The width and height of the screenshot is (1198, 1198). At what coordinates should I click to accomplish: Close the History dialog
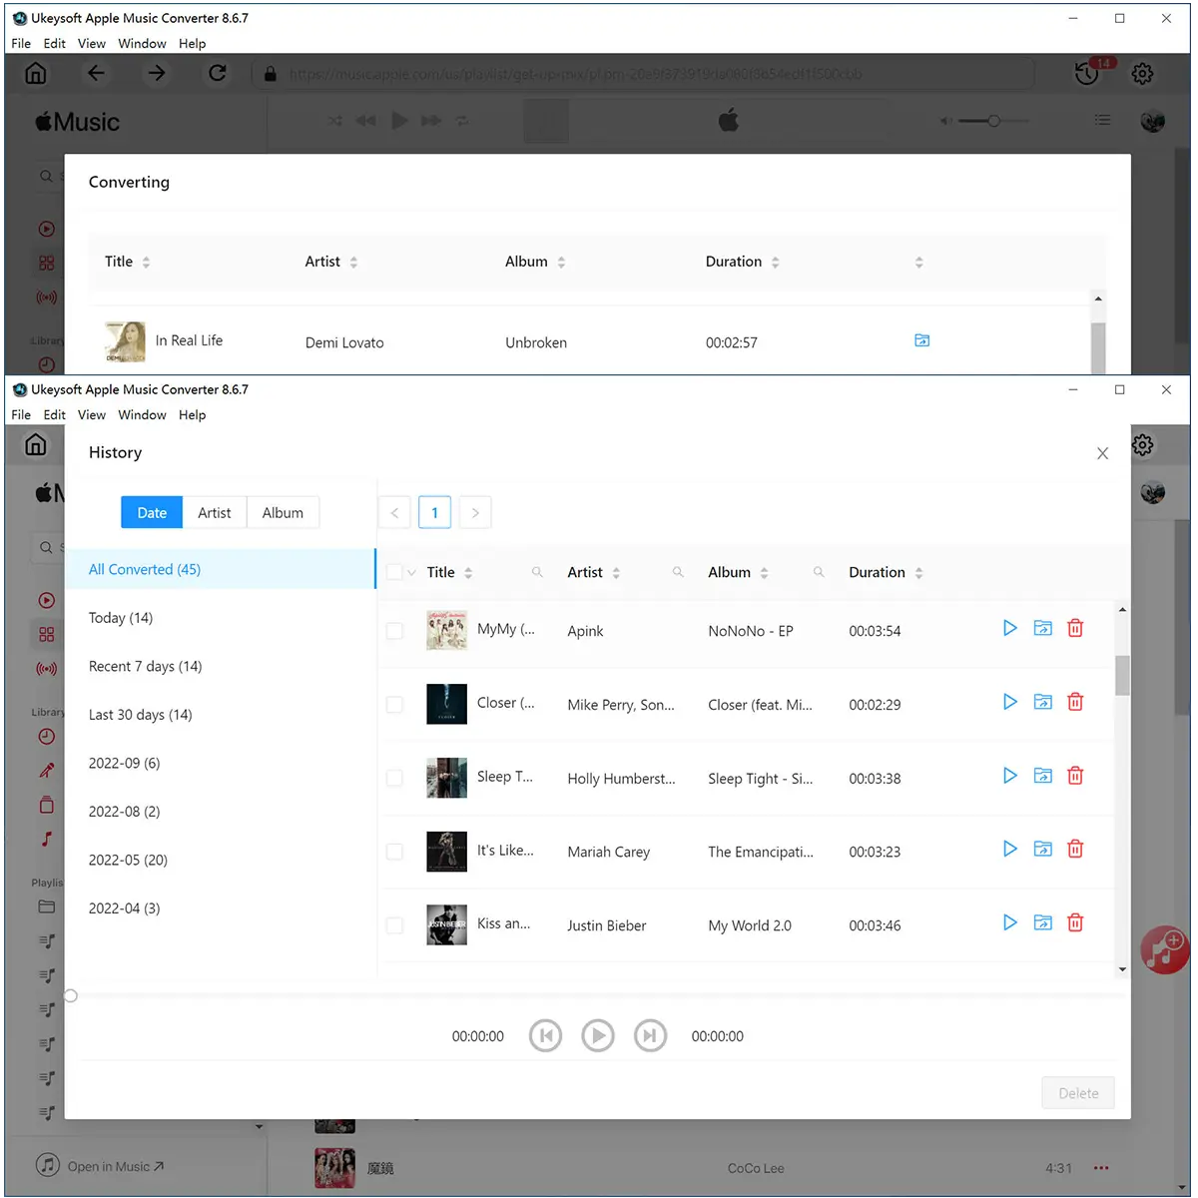pyautogui.click(x=1102, y=453)
